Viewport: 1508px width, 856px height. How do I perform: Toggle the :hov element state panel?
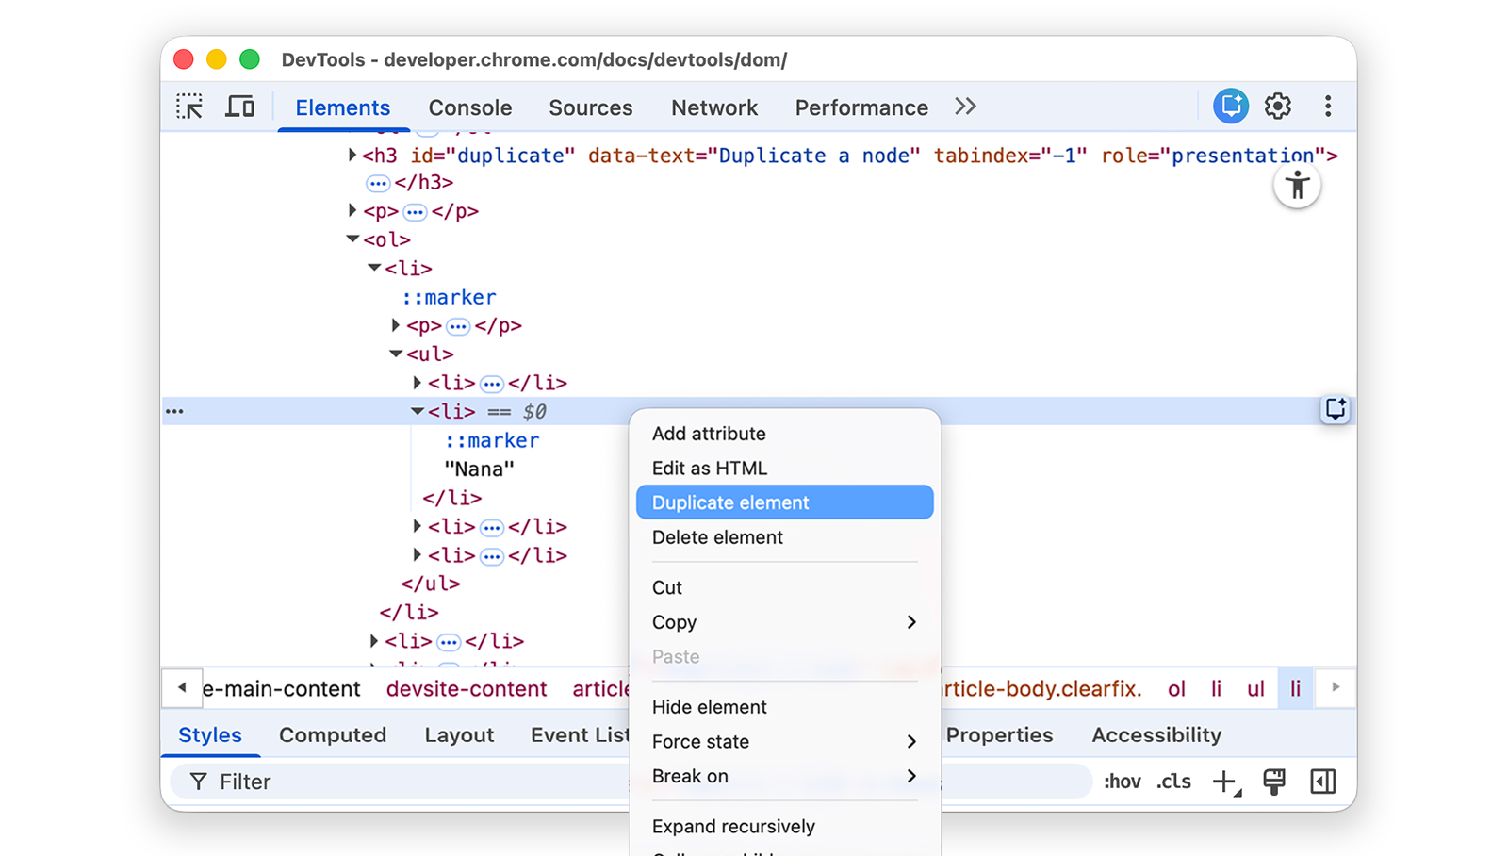point(1122,782)
